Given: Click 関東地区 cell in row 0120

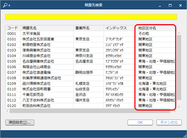Looking at the screenshot, I should point(156,106).
